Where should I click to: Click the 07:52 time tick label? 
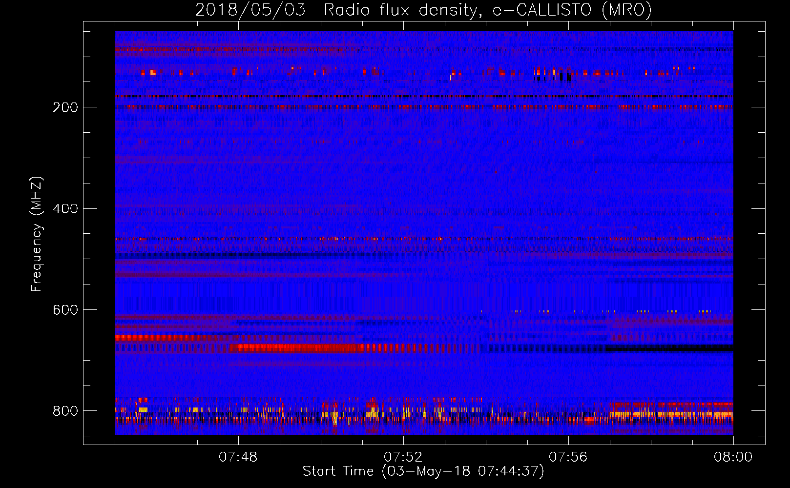403,457
